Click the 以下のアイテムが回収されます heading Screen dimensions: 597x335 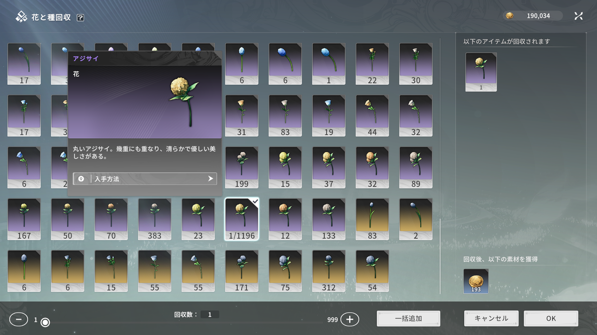pos(506,42)
